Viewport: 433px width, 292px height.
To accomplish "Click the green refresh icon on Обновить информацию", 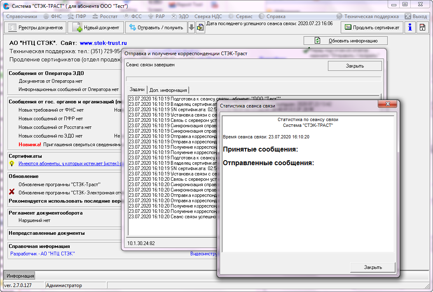I will 318,41.
